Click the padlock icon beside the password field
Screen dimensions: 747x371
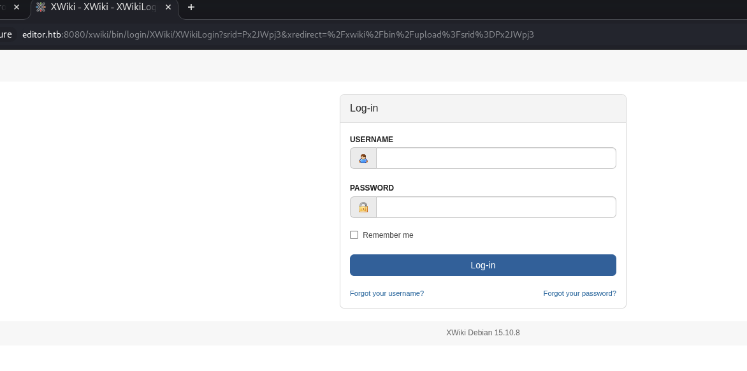tap(363, 207)
